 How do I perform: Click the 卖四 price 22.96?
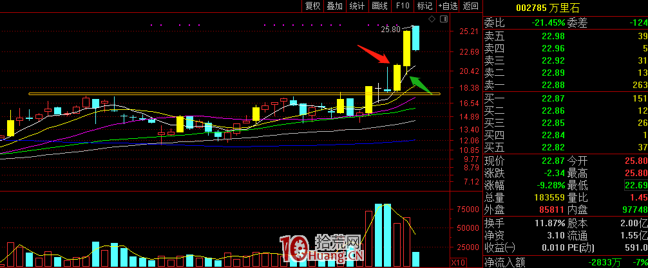553,49
